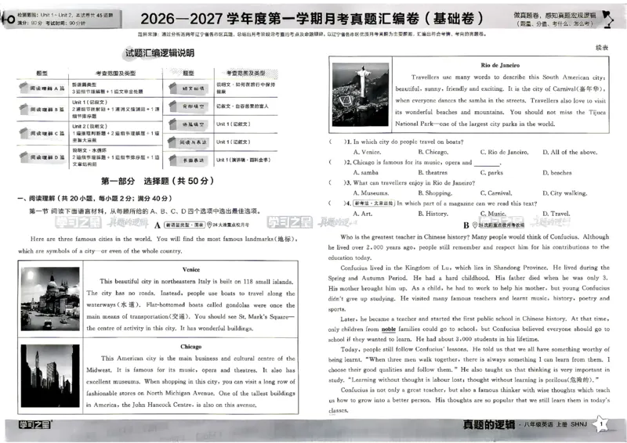Select option 'C. Carnival.'
627x443 pixels.
(x=496, y=193)
